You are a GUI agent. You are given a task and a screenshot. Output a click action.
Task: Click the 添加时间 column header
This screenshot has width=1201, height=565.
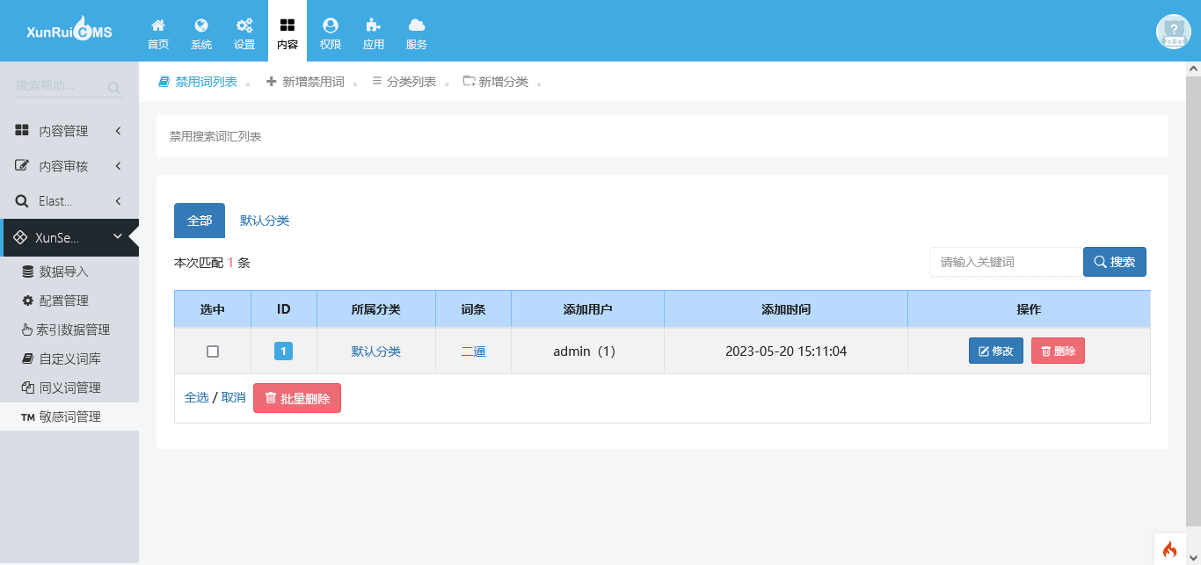(786, 309)
